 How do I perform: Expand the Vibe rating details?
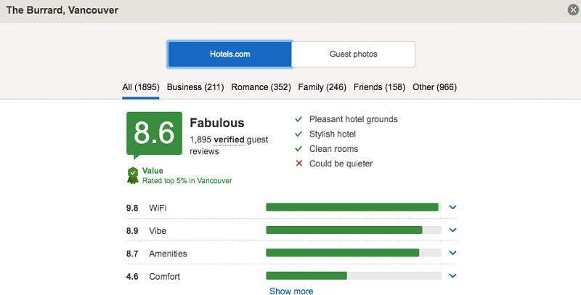point(452,230)
